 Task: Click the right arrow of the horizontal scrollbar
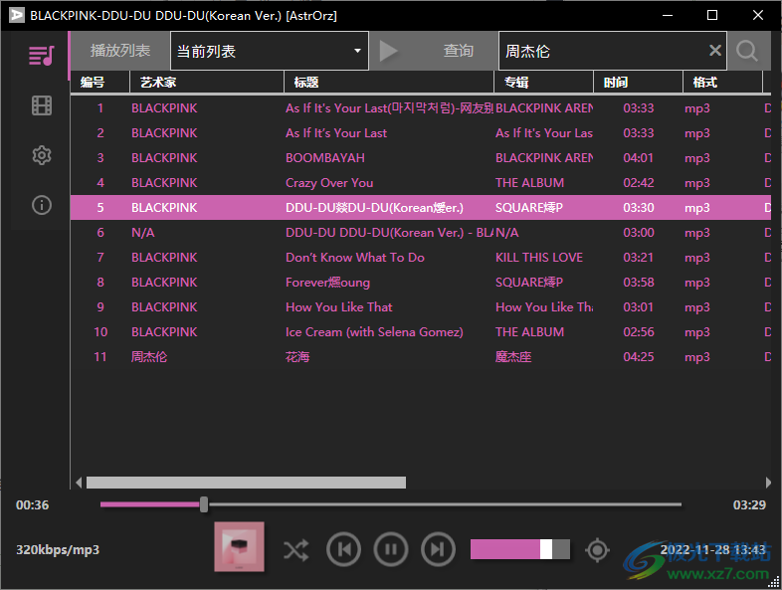(768, 483)
